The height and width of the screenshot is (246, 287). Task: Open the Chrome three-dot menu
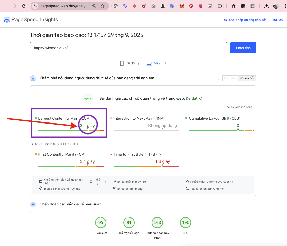point(285,6)
